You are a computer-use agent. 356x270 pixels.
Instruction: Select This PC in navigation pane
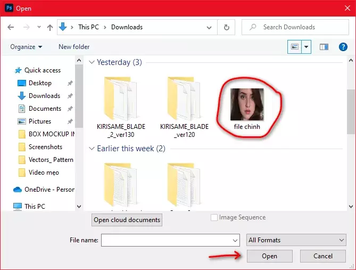tap(29, 207)
